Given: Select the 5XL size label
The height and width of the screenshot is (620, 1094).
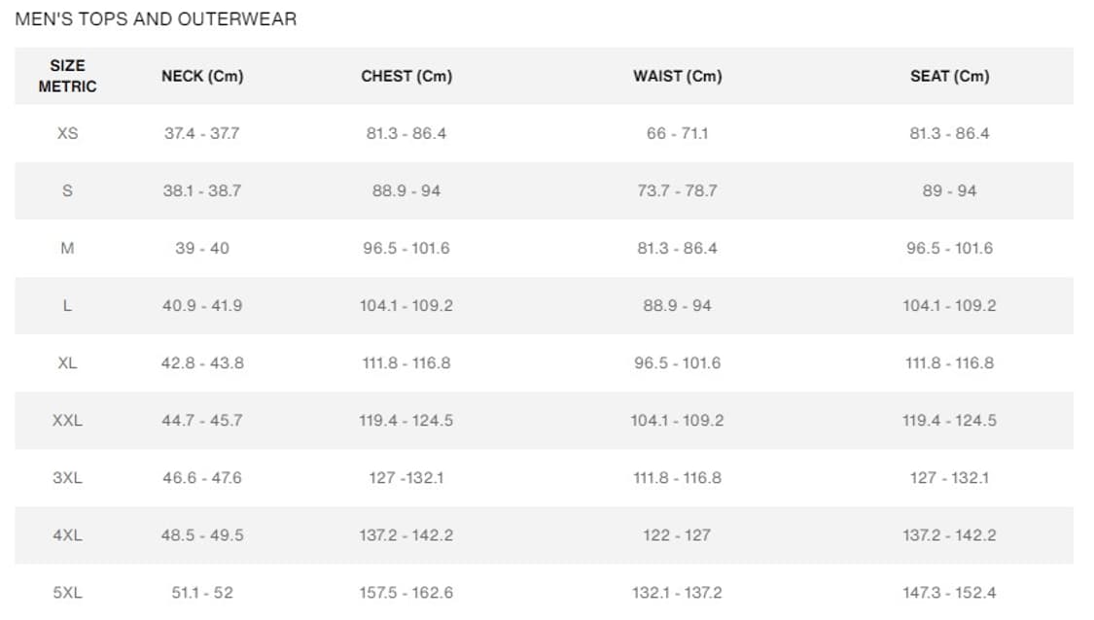Looking at the screenshot, I should click(x=67, y=592).
